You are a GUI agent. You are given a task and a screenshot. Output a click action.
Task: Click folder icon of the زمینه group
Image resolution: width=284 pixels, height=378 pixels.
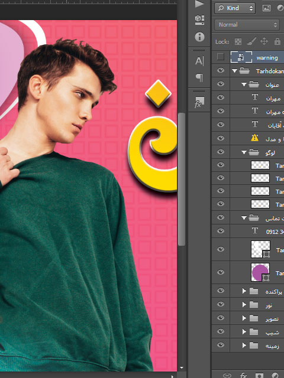coord(254,345)
